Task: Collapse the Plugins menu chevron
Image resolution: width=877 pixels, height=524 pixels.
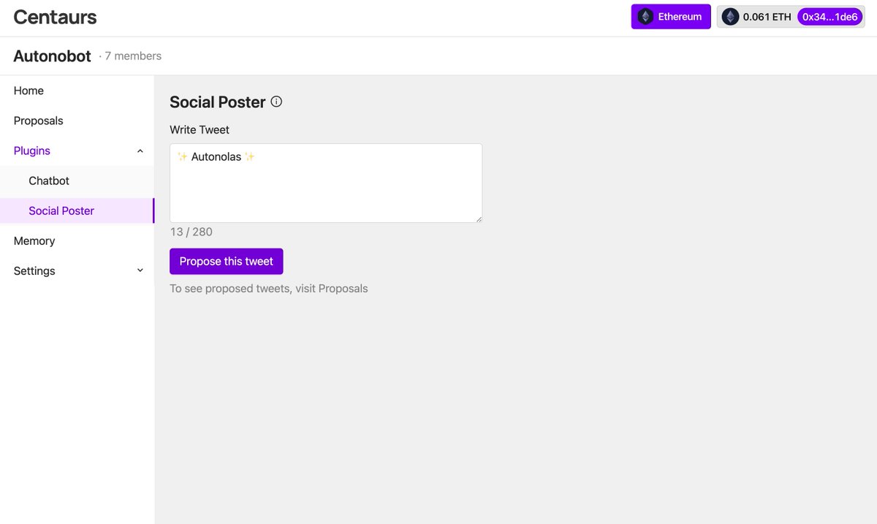Action: click(x=140, y=151)
